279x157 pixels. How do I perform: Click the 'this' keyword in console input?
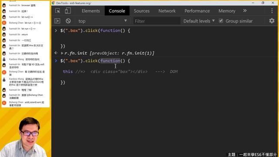[x=68, y=72]
